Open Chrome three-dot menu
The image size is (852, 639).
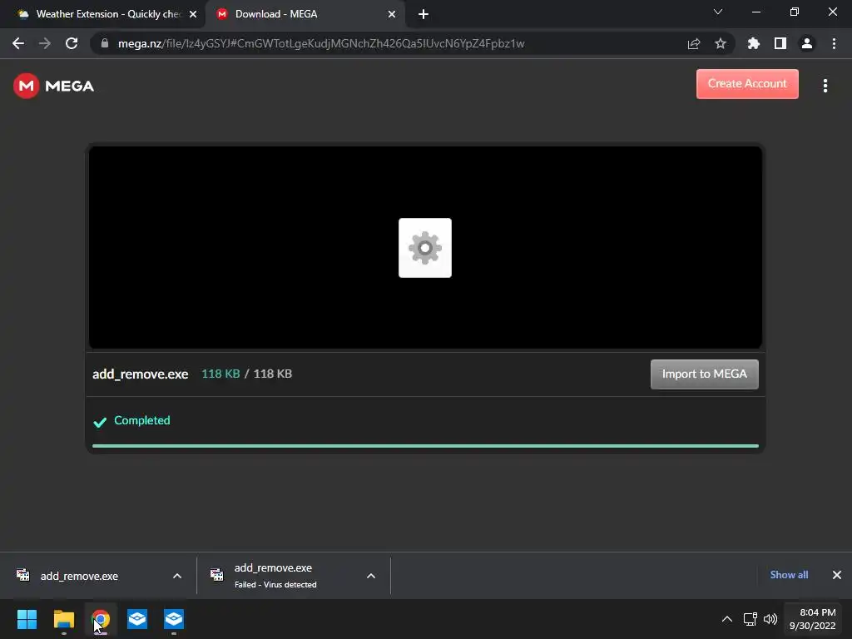coord(834,43)
